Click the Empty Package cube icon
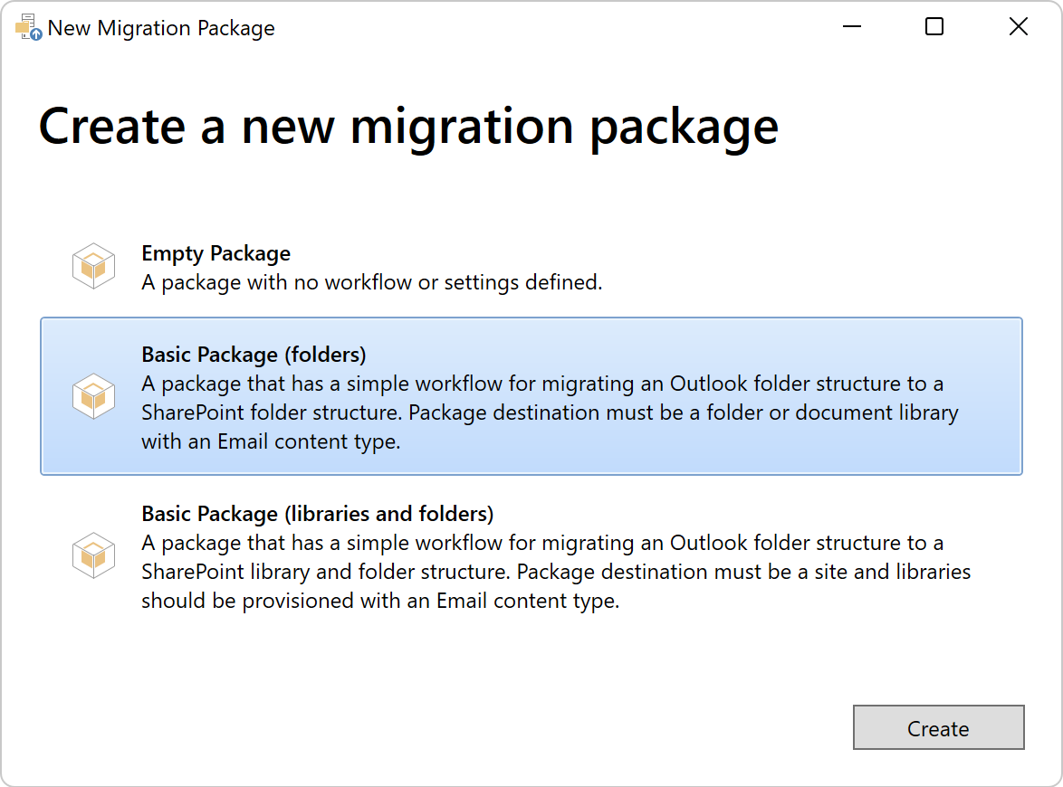The height and width of the screenshot is (787, 1063). click(92, 265)
